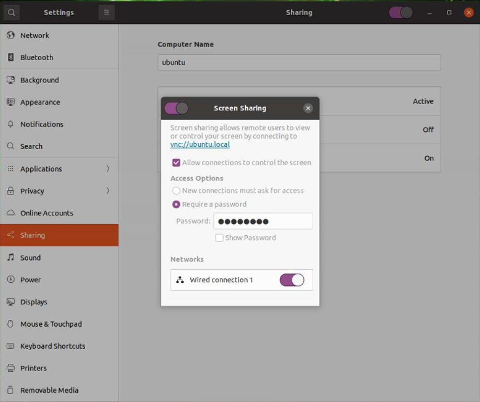The width and height of the screenshot is (480, 402).
Task: Click the Applications grid icon
Action: click(10, 169)
